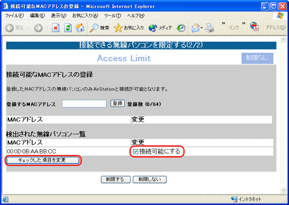Image resolution: width=289 pixels, height=205 pixels.
Task: Click the Forward arrow toolbar icon
Action: [x=38, y=28]
